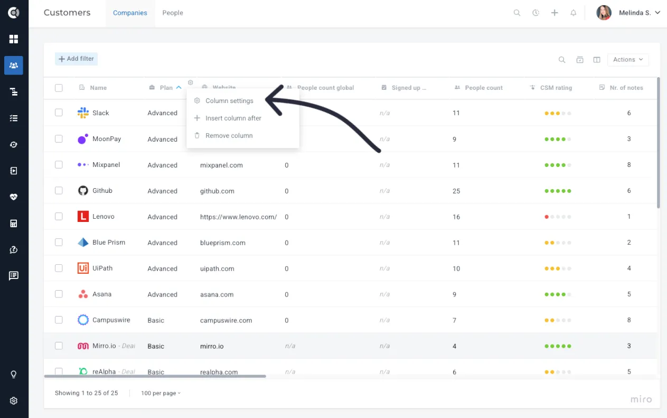The width and height of the screenshot is (667, 418).
Task: Click the Nr. of notes column header
Action: click(626, 88)
